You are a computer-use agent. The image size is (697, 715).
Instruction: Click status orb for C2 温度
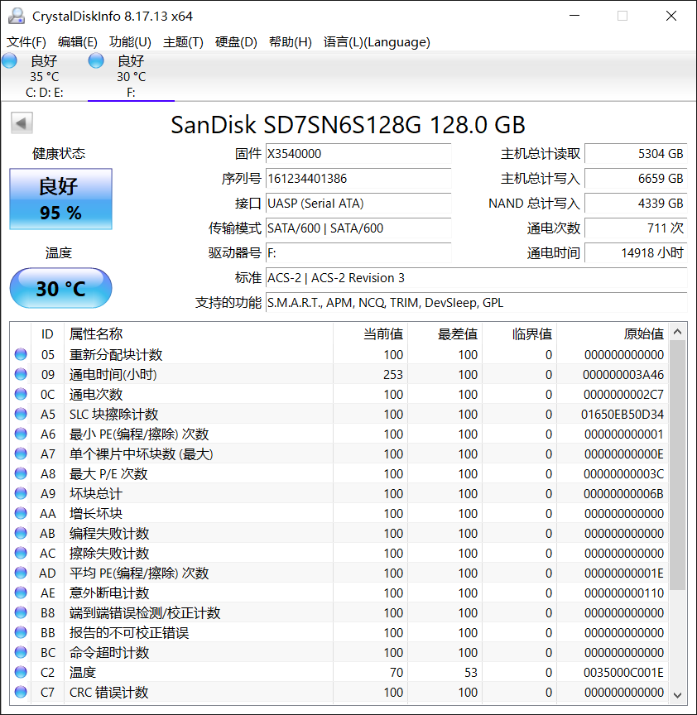coord(21,672)
